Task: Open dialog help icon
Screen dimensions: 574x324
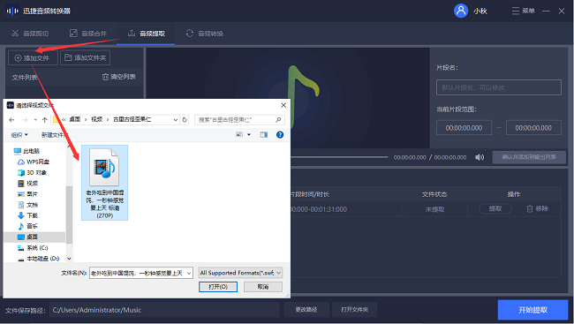Action: click(x=280, y=135)
